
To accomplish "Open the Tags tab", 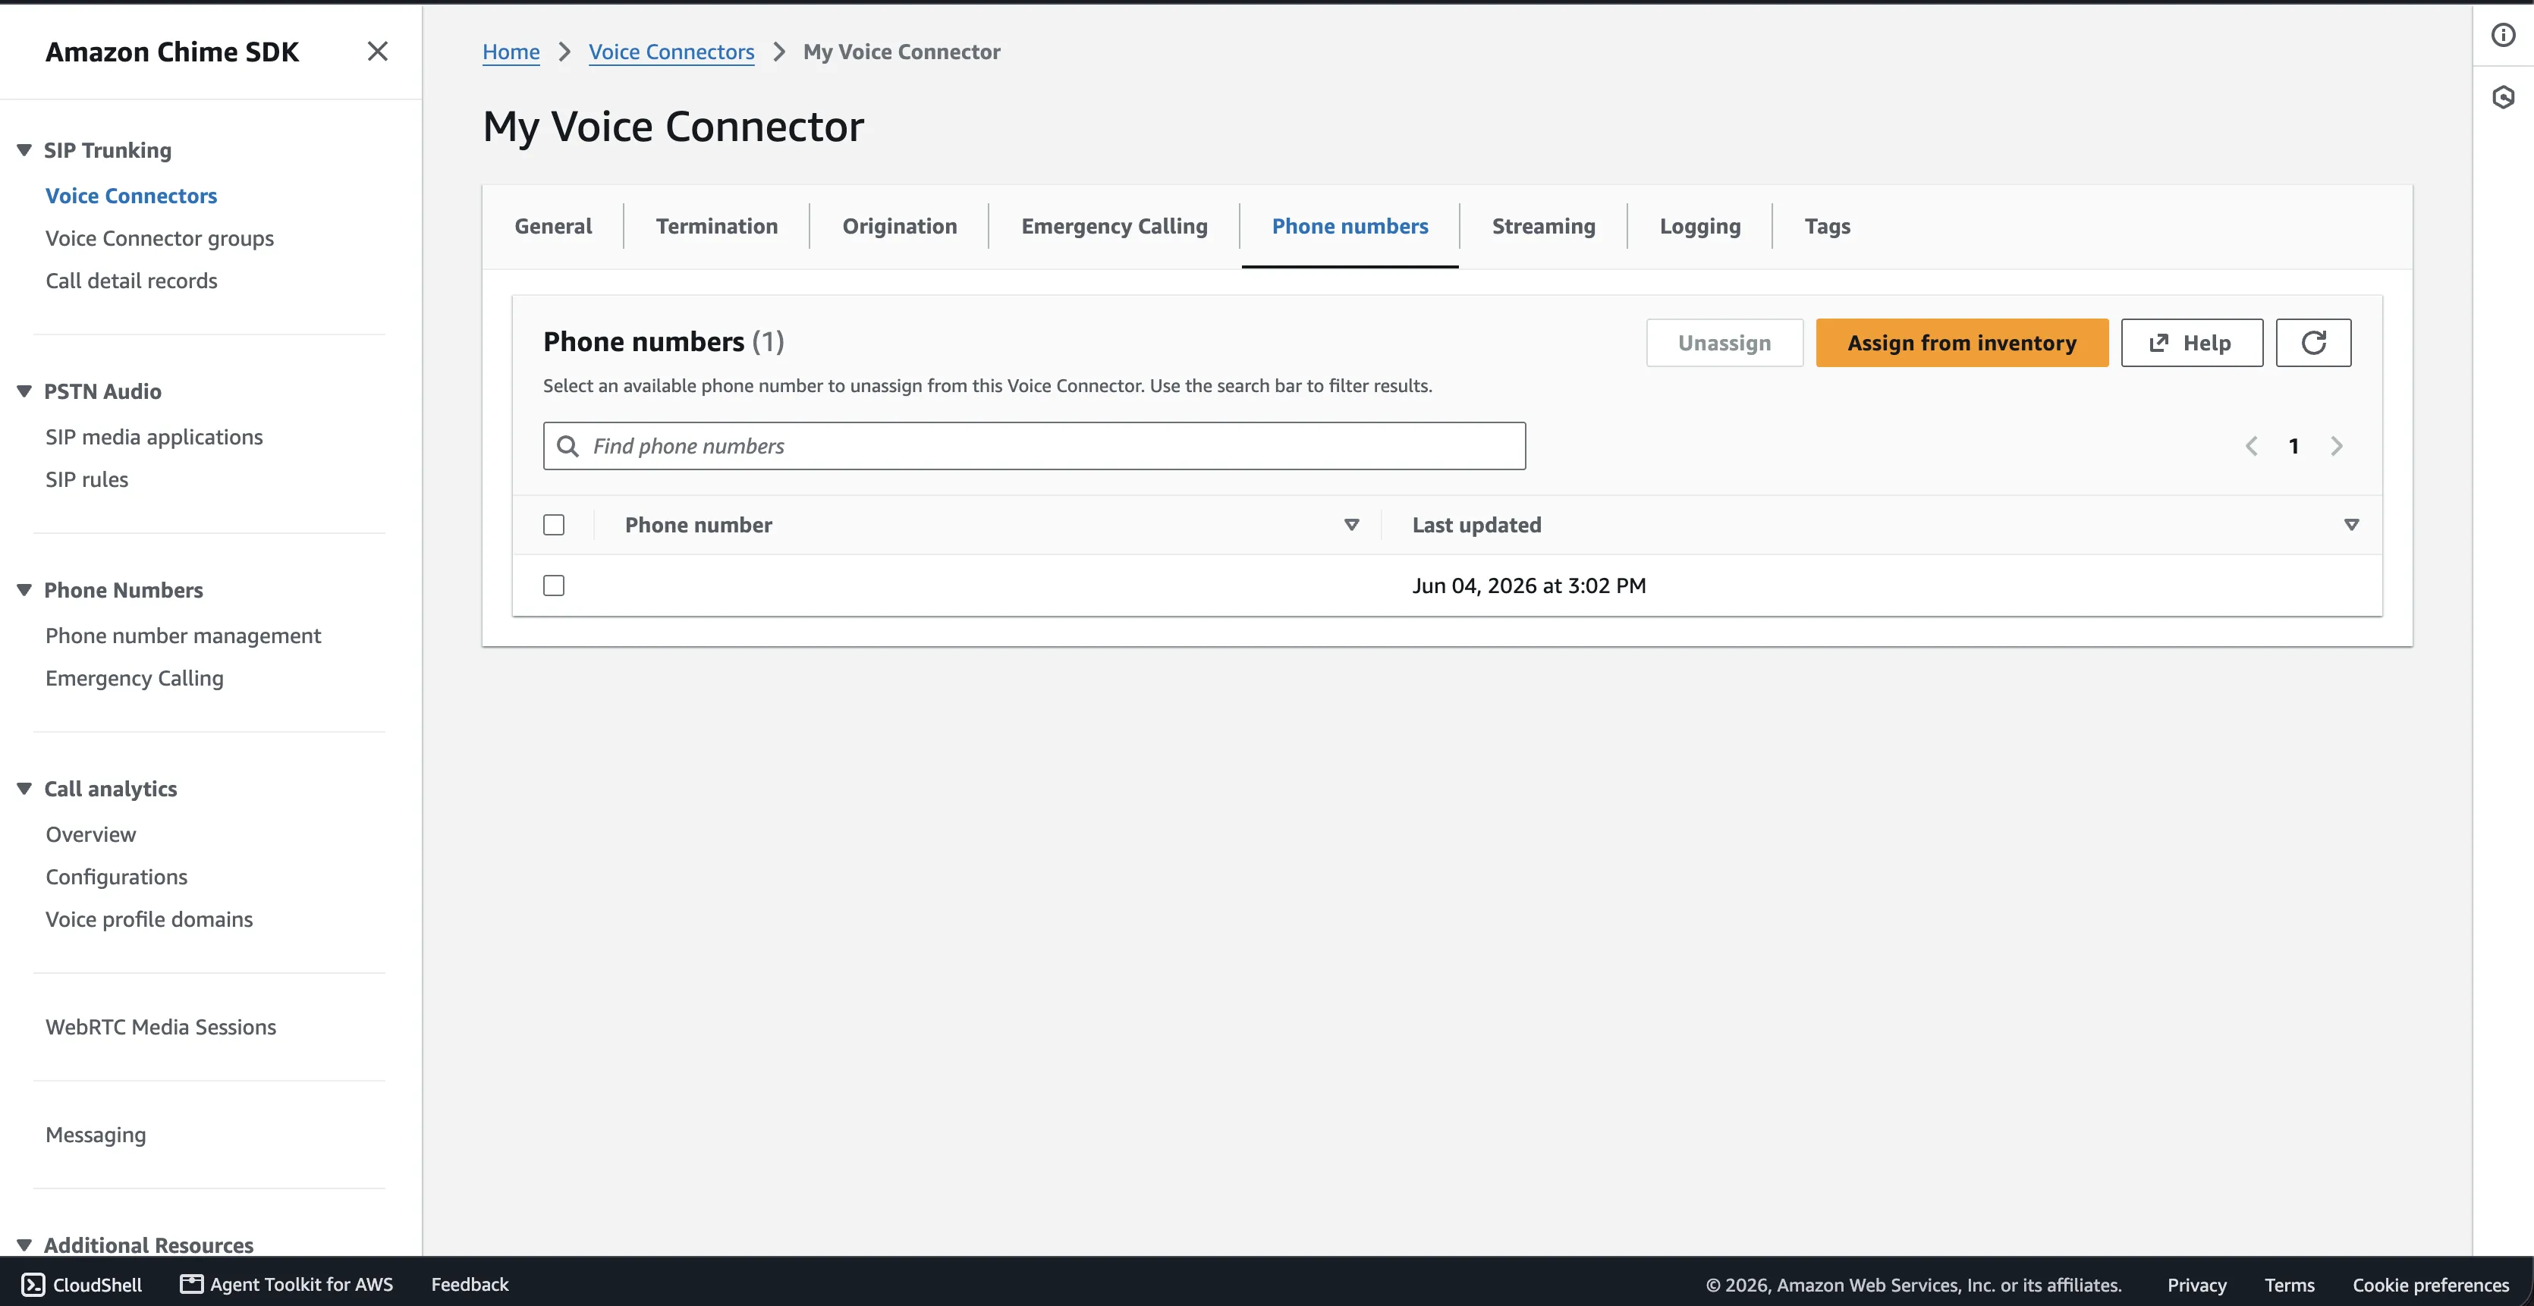I will click(x=1828, y=226).
